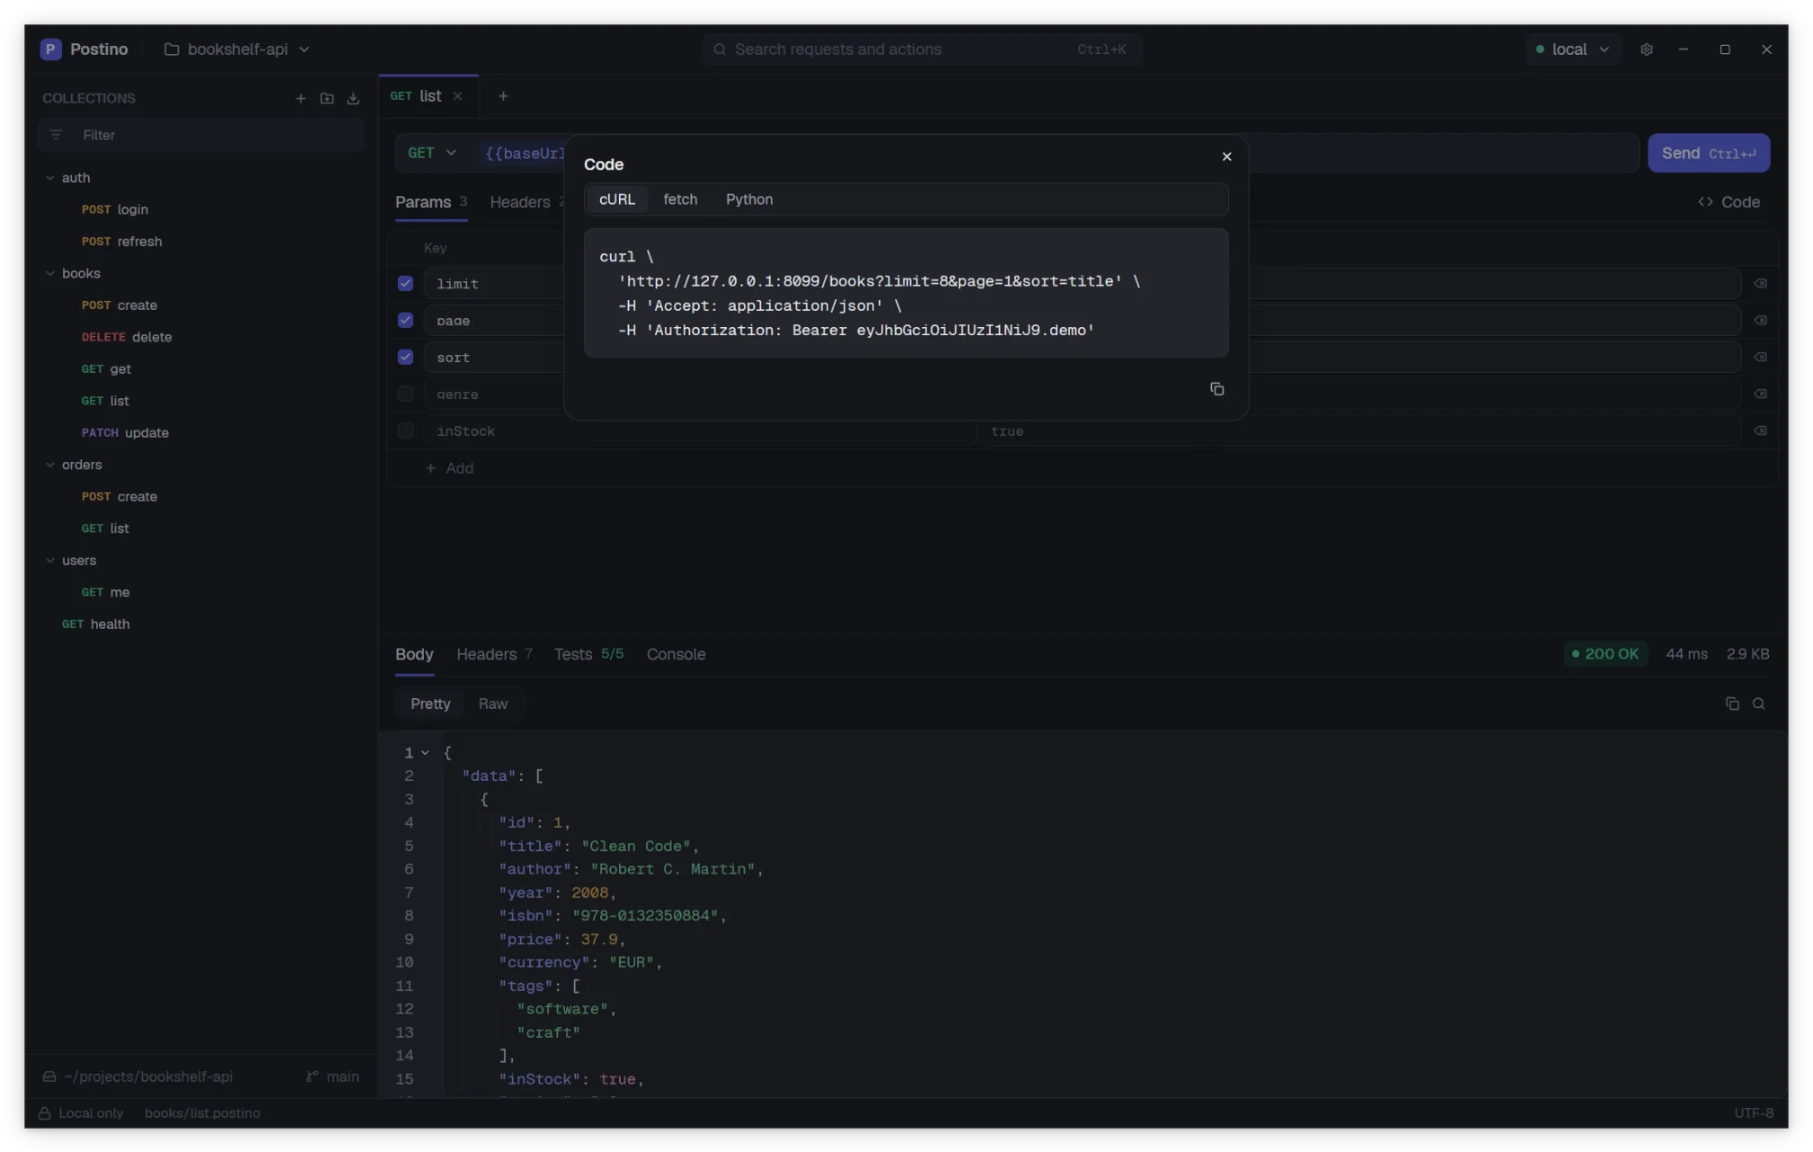1813x1152 pixels.
Task: Open the Tests 5/5 tab
Action: (x=588, y=654)
